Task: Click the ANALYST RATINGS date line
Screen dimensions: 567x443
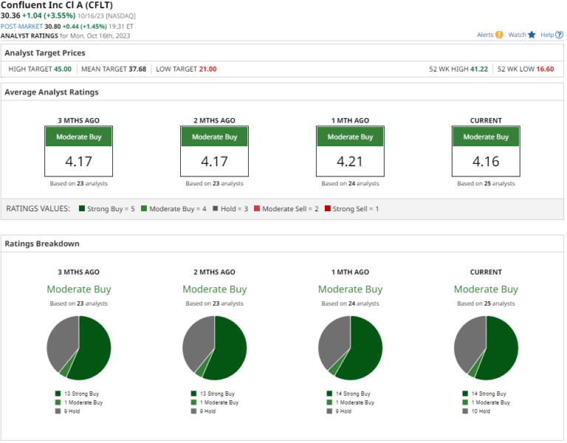Action: click(66, 35)
